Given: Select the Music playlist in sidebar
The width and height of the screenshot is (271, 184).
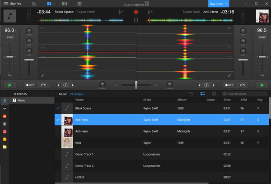Looking at the screenshot, I should point(32,100).
